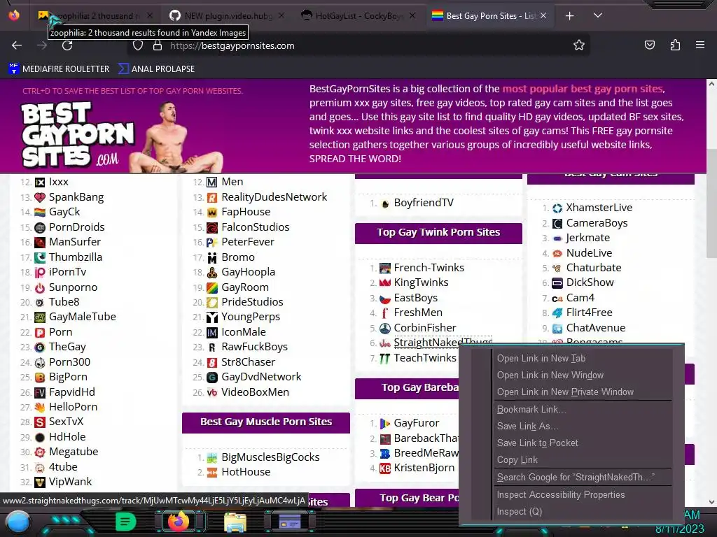
Task: Choose Search Google for selected text
Action: click(x=576, y=478)
